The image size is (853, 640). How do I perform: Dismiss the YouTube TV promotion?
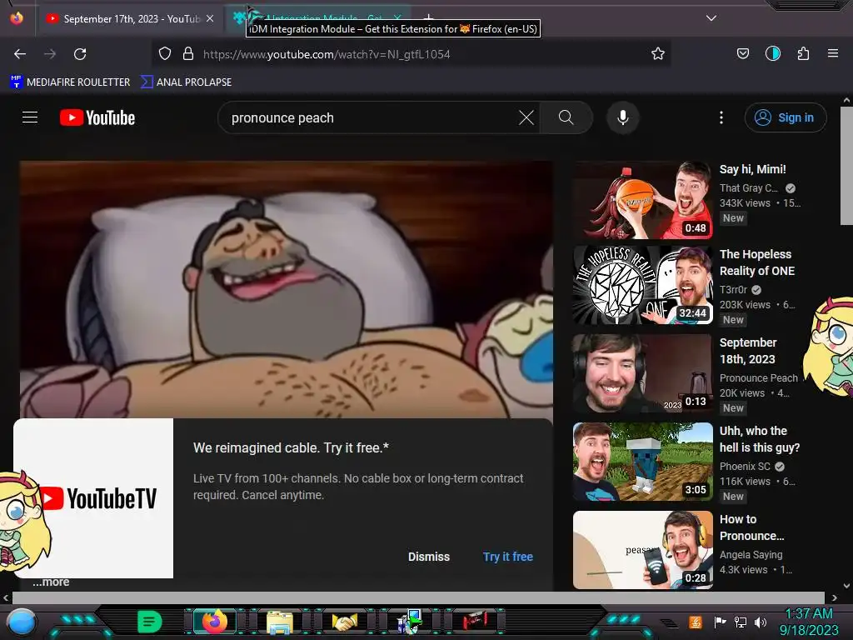[429, 557]
